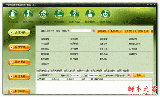Switch to the 会员充值记录 tab
The image size is (160, 97).
click(x=70, y=71)
